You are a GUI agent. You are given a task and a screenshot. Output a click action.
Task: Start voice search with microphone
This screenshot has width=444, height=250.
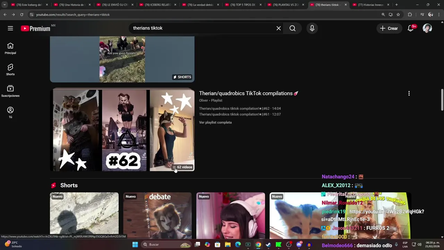click(312, 28)
